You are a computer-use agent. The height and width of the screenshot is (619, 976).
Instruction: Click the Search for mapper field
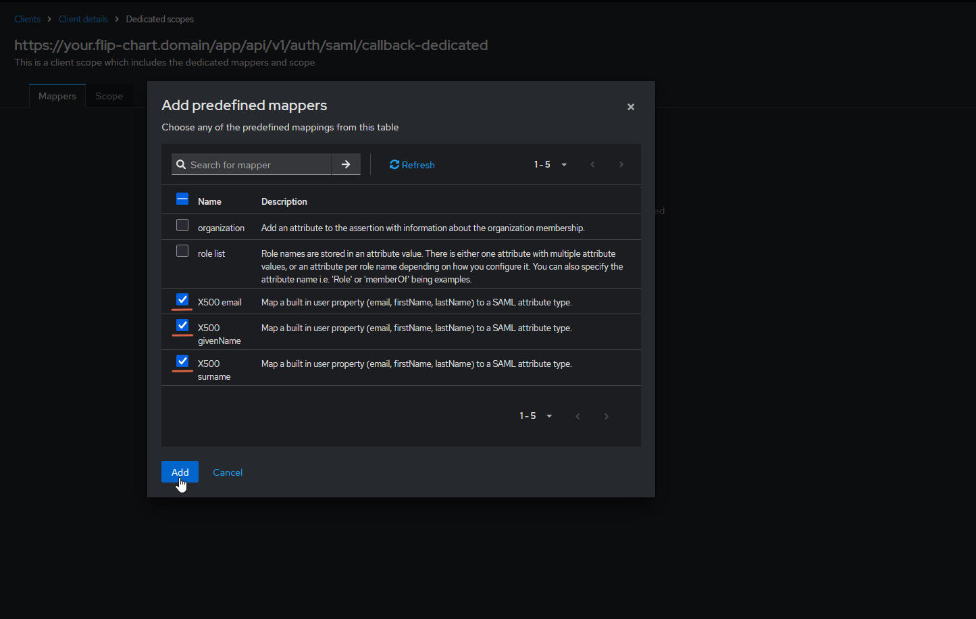click(251, 164)
